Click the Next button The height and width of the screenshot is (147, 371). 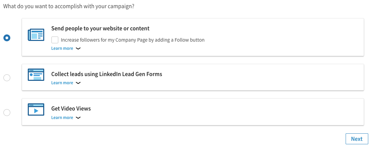pos(357,139)
